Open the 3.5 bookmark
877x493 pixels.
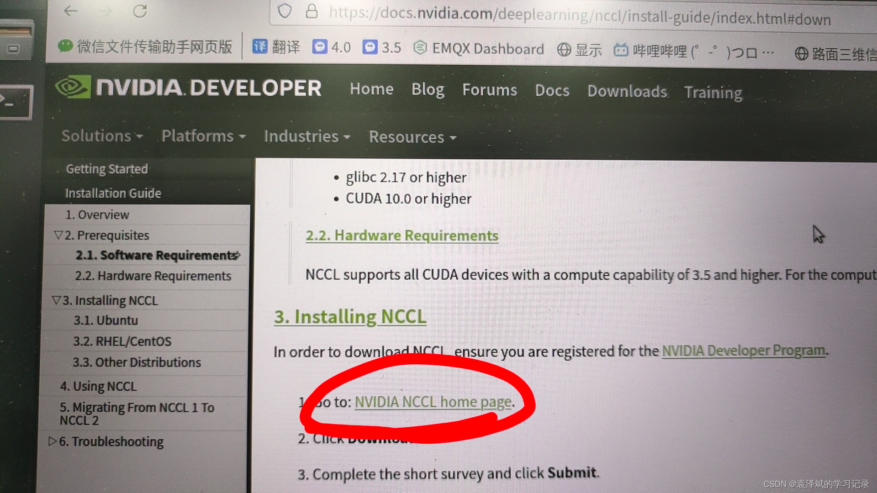click(382, 47)
